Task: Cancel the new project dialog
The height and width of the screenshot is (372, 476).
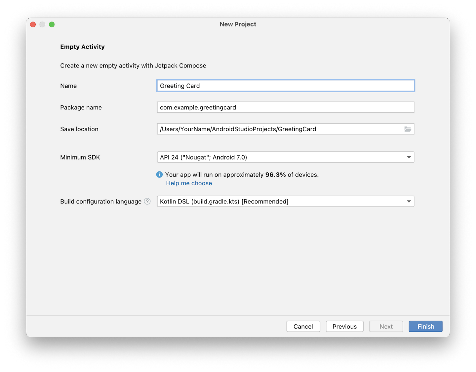Action: click(303, 326)
